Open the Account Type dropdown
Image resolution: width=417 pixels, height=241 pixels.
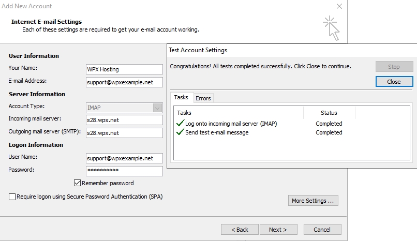click(157, 108)
